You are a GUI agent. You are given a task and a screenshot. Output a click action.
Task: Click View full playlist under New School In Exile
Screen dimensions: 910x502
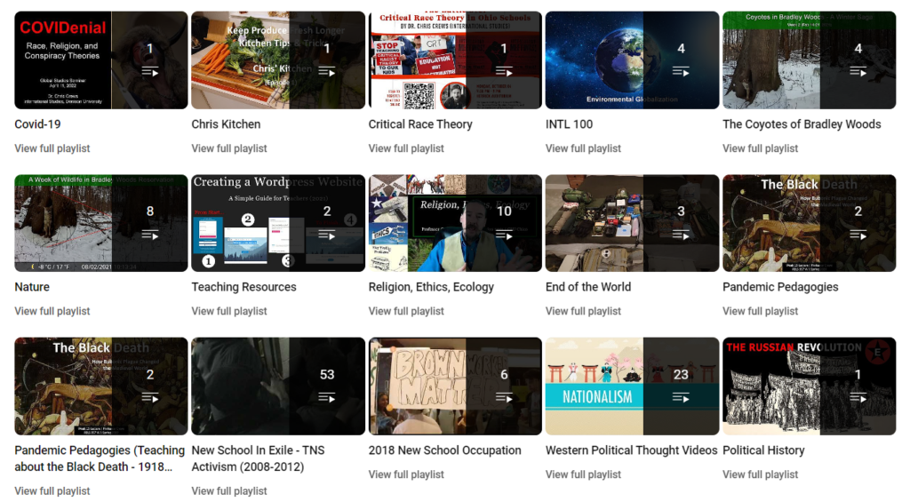point(229,491)
